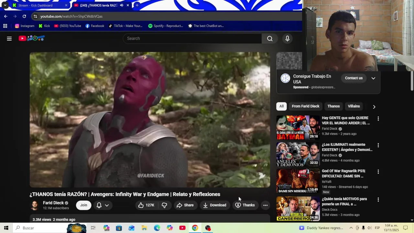Open 'The best ChatBot' bookmark
The image size is (414, 233).
206,26
